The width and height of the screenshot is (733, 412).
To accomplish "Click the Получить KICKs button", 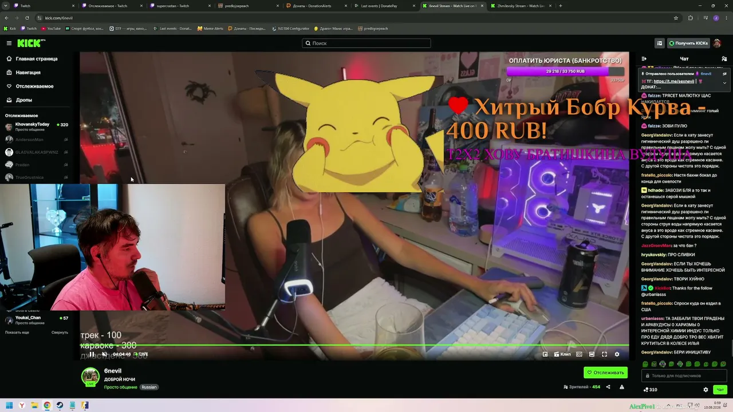I will 688,43.
